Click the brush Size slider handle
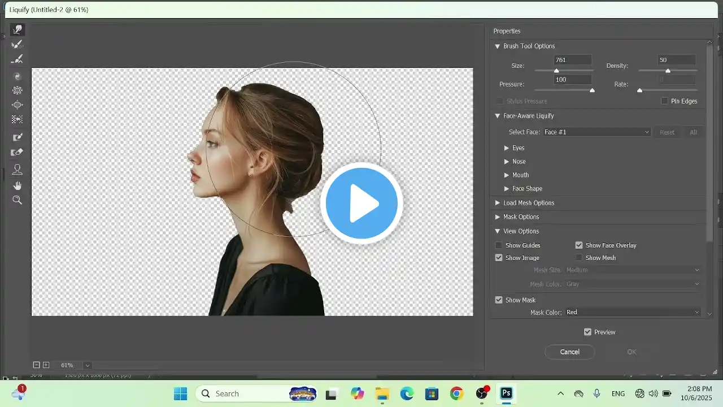Viewport: 723px width, 407px height. tap(556, 71)
